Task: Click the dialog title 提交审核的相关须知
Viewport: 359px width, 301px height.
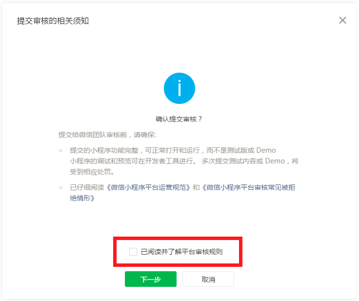Action: coord(53,21)
